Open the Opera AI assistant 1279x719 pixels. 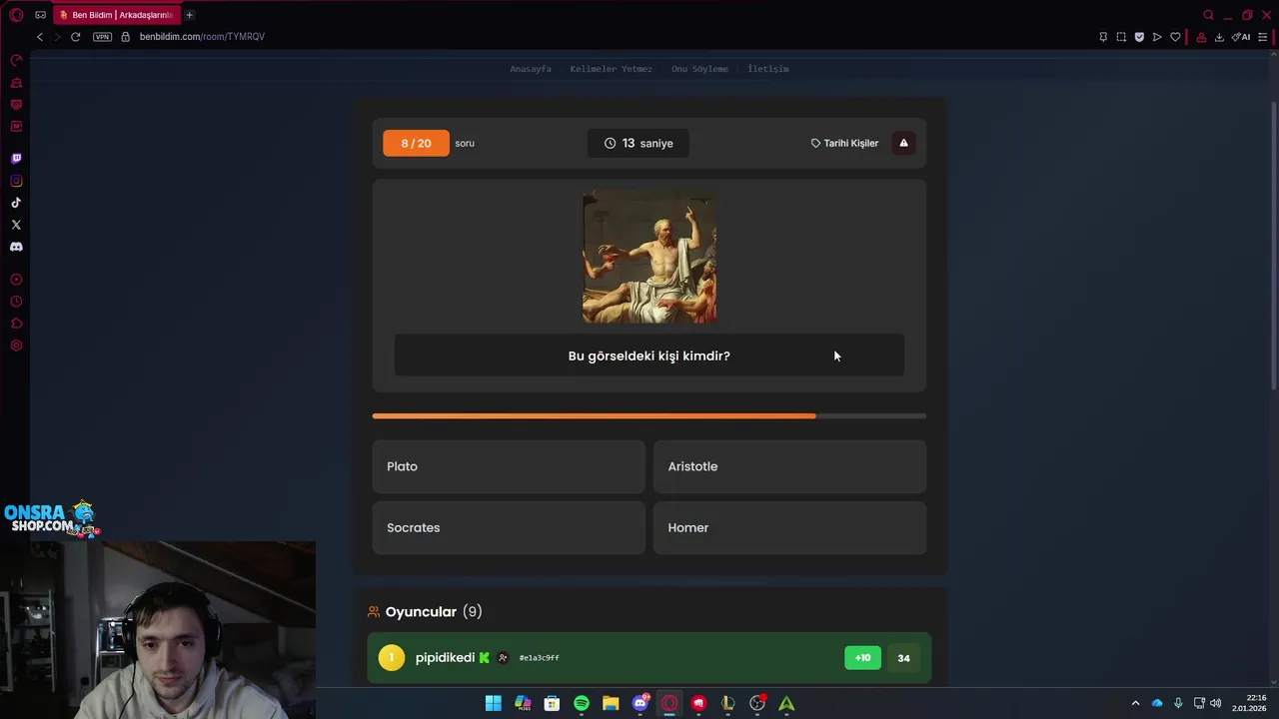(x=1241, y=37)
